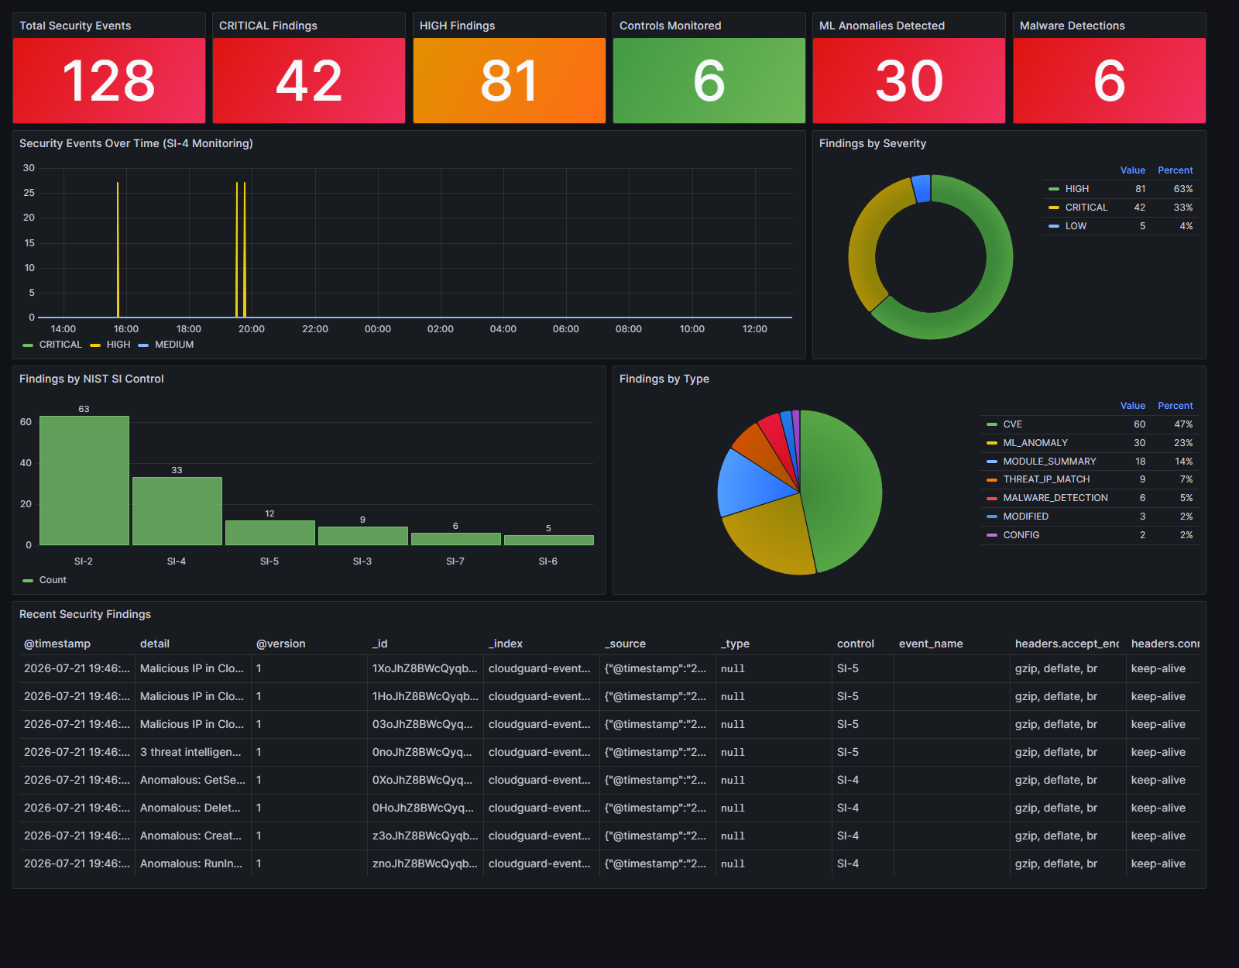1239x968 pixels.
Task: Select the 42 critical findings stat value
Action: tap(309, 81)
